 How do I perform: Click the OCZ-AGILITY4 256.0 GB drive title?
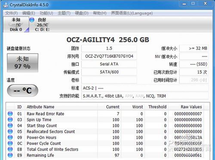click(108, 40)
